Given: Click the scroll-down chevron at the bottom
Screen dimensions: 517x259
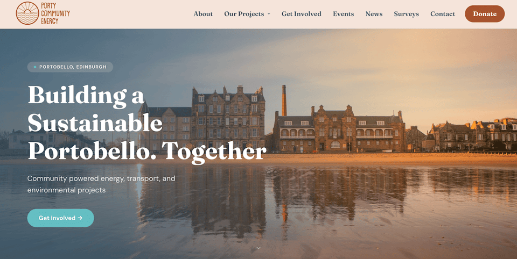Looking at the screenshot, I should tap(258, 248).
